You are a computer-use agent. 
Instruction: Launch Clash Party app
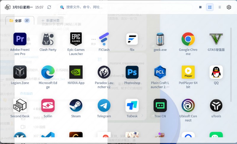point(48,39)
